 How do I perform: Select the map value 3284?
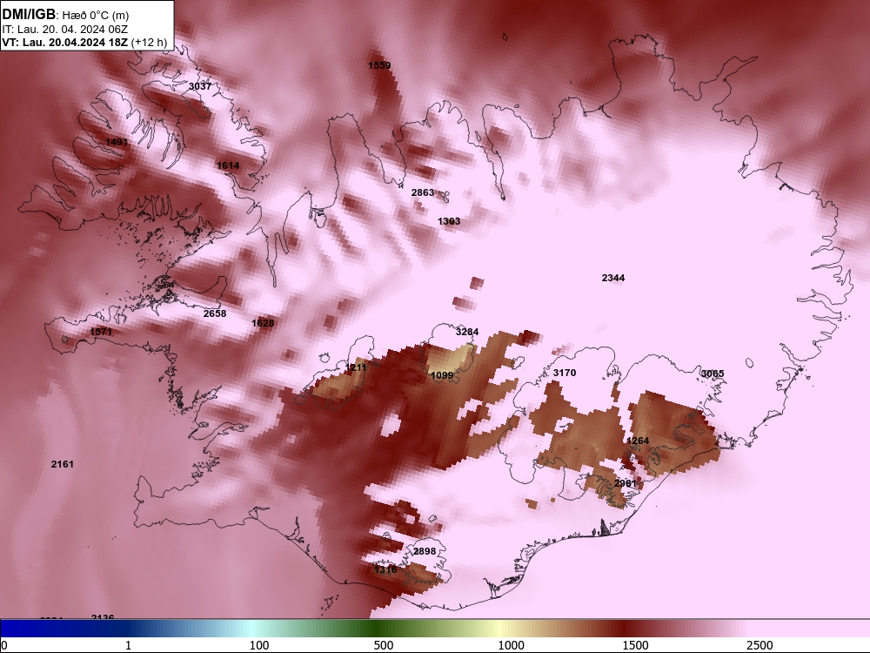tap(467, 332)
